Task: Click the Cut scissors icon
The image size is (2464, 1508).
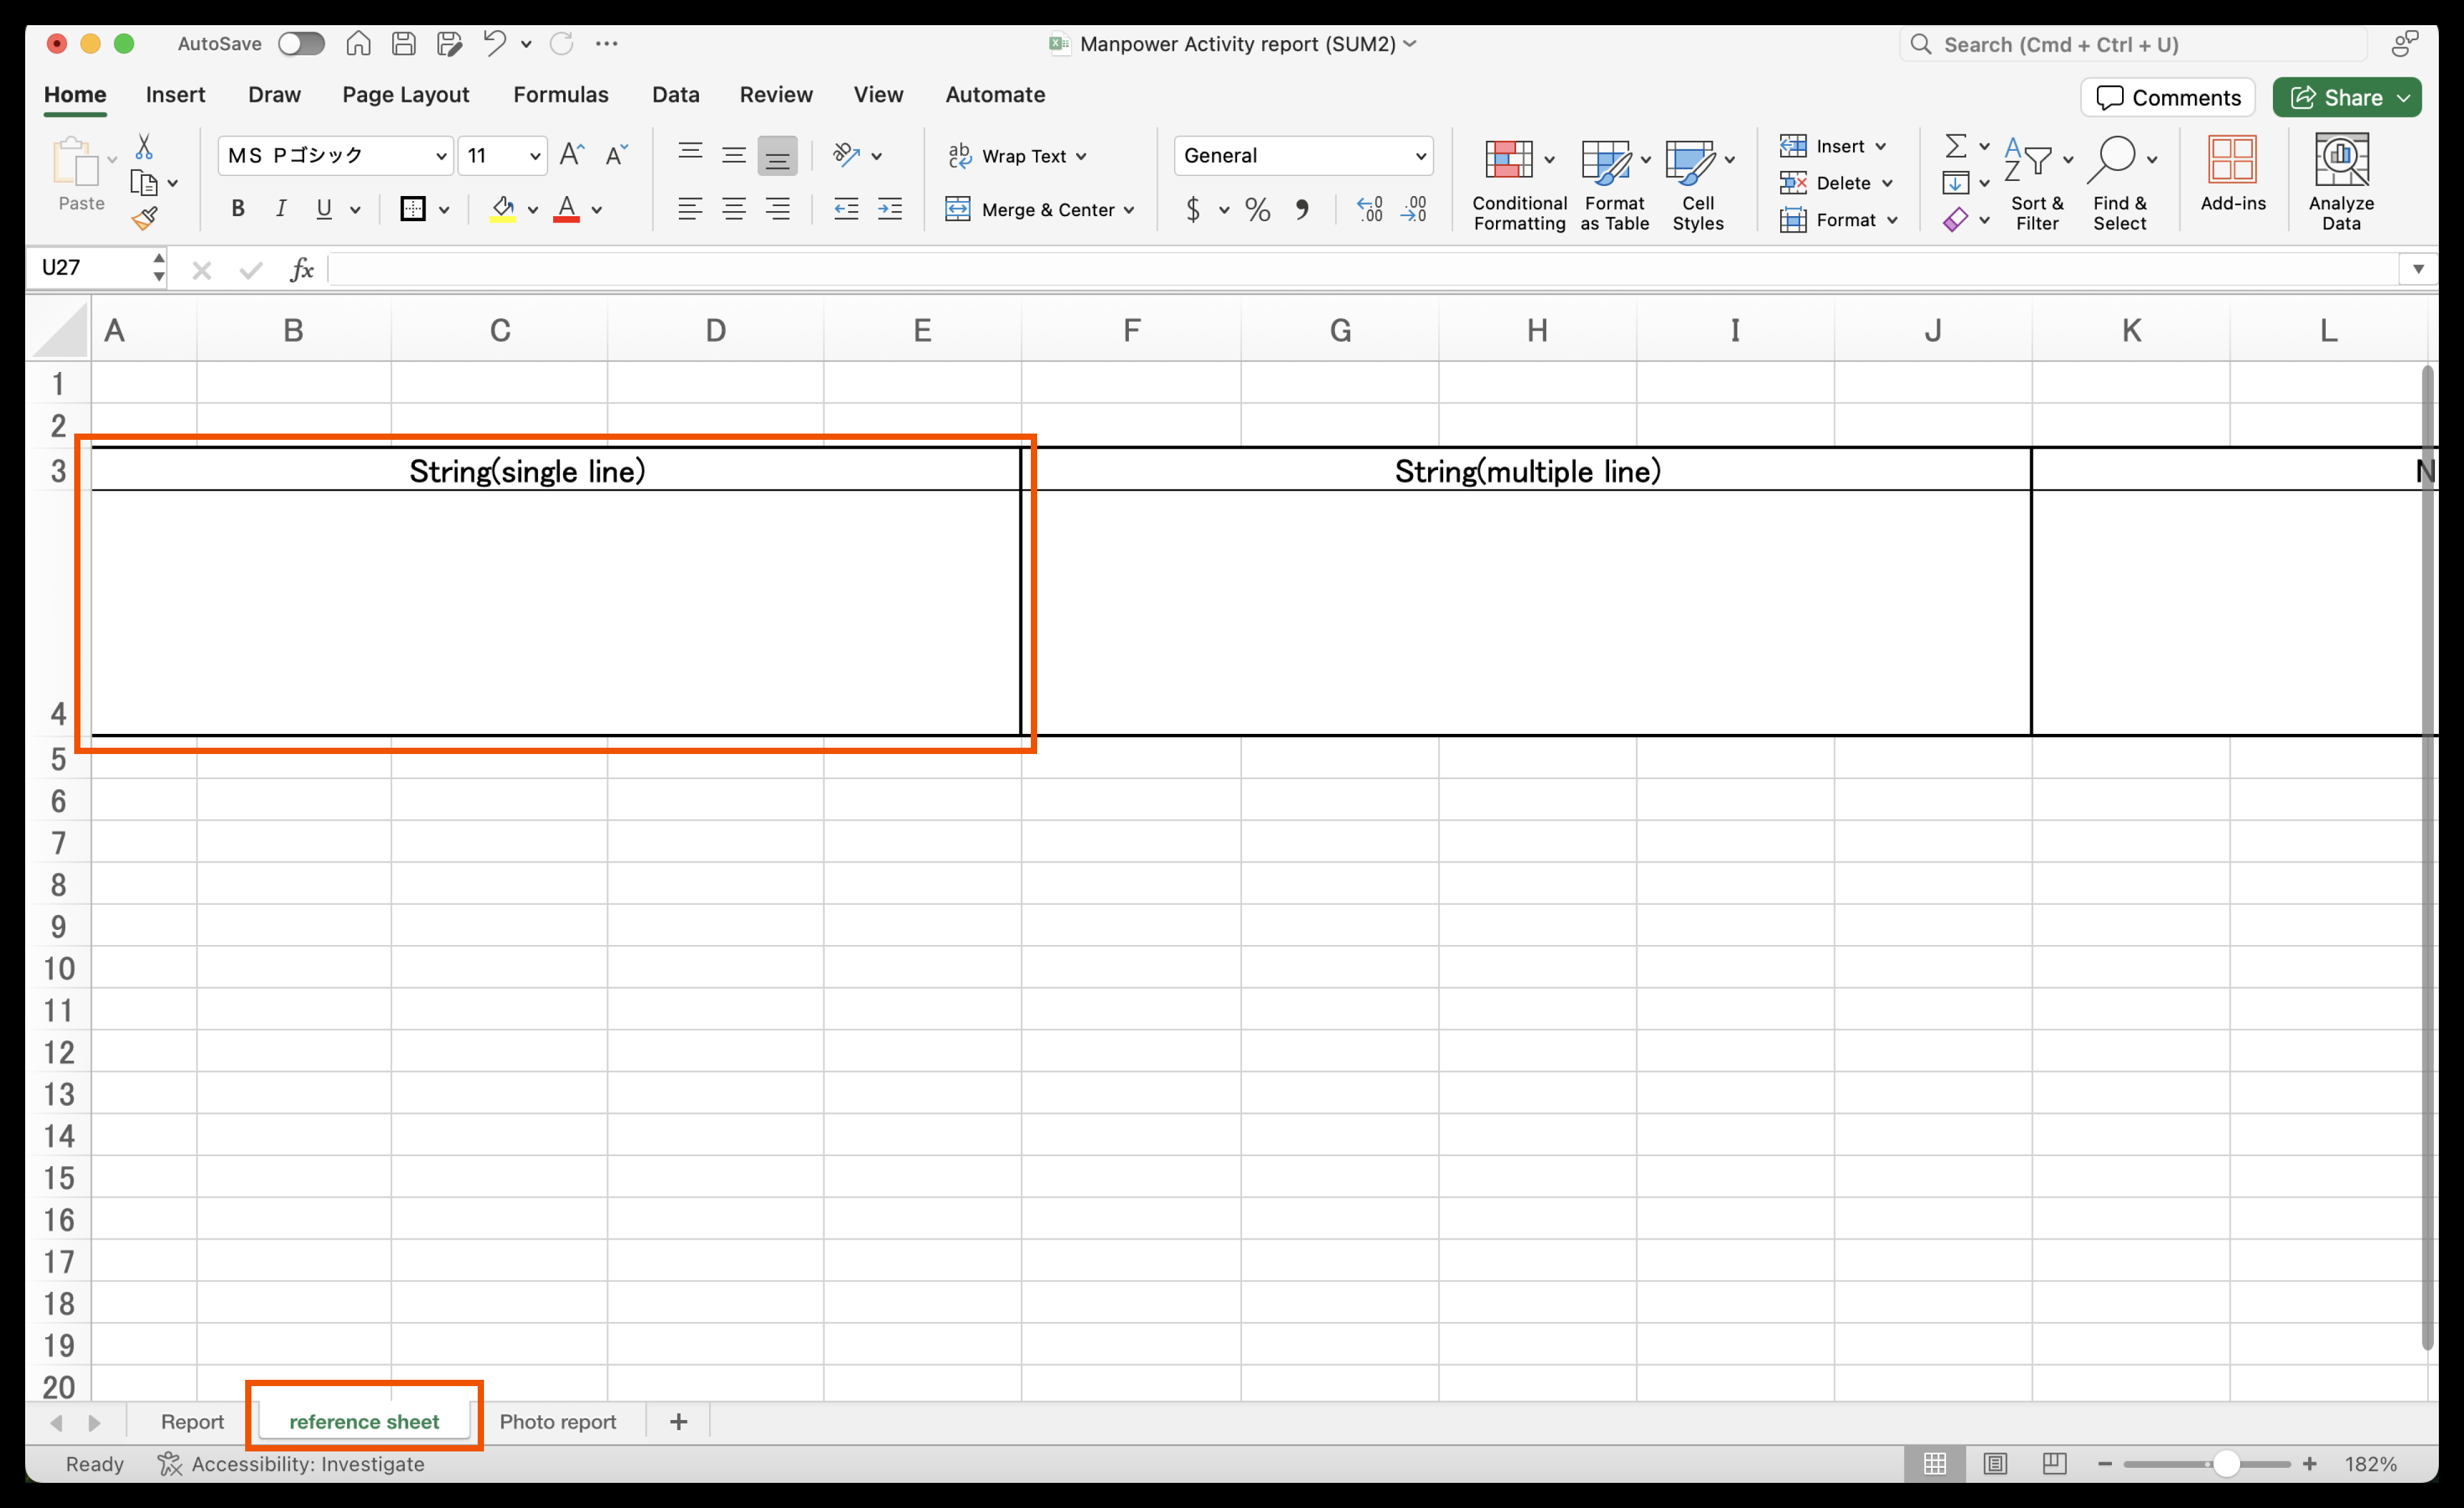Action: (144, 147)
